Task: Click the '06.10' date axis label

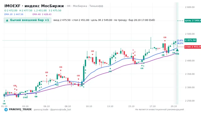Action: click(46, 106)
